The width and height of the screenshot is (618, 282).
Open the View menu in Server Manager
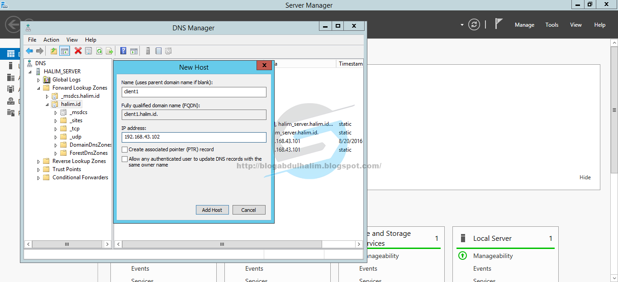[x=576, y=25]
